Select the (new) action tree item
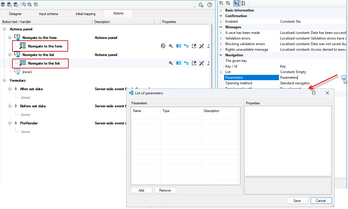The image size is (348, 209). point(27,72)
